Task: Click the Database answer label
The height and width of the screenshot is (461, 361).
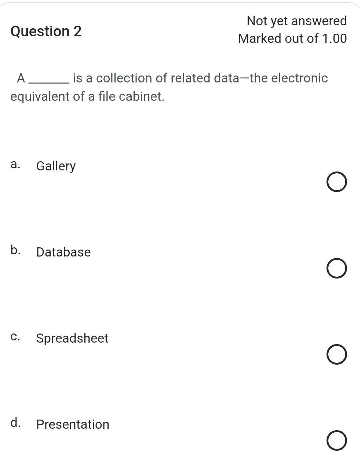Action: coord(63,252)
